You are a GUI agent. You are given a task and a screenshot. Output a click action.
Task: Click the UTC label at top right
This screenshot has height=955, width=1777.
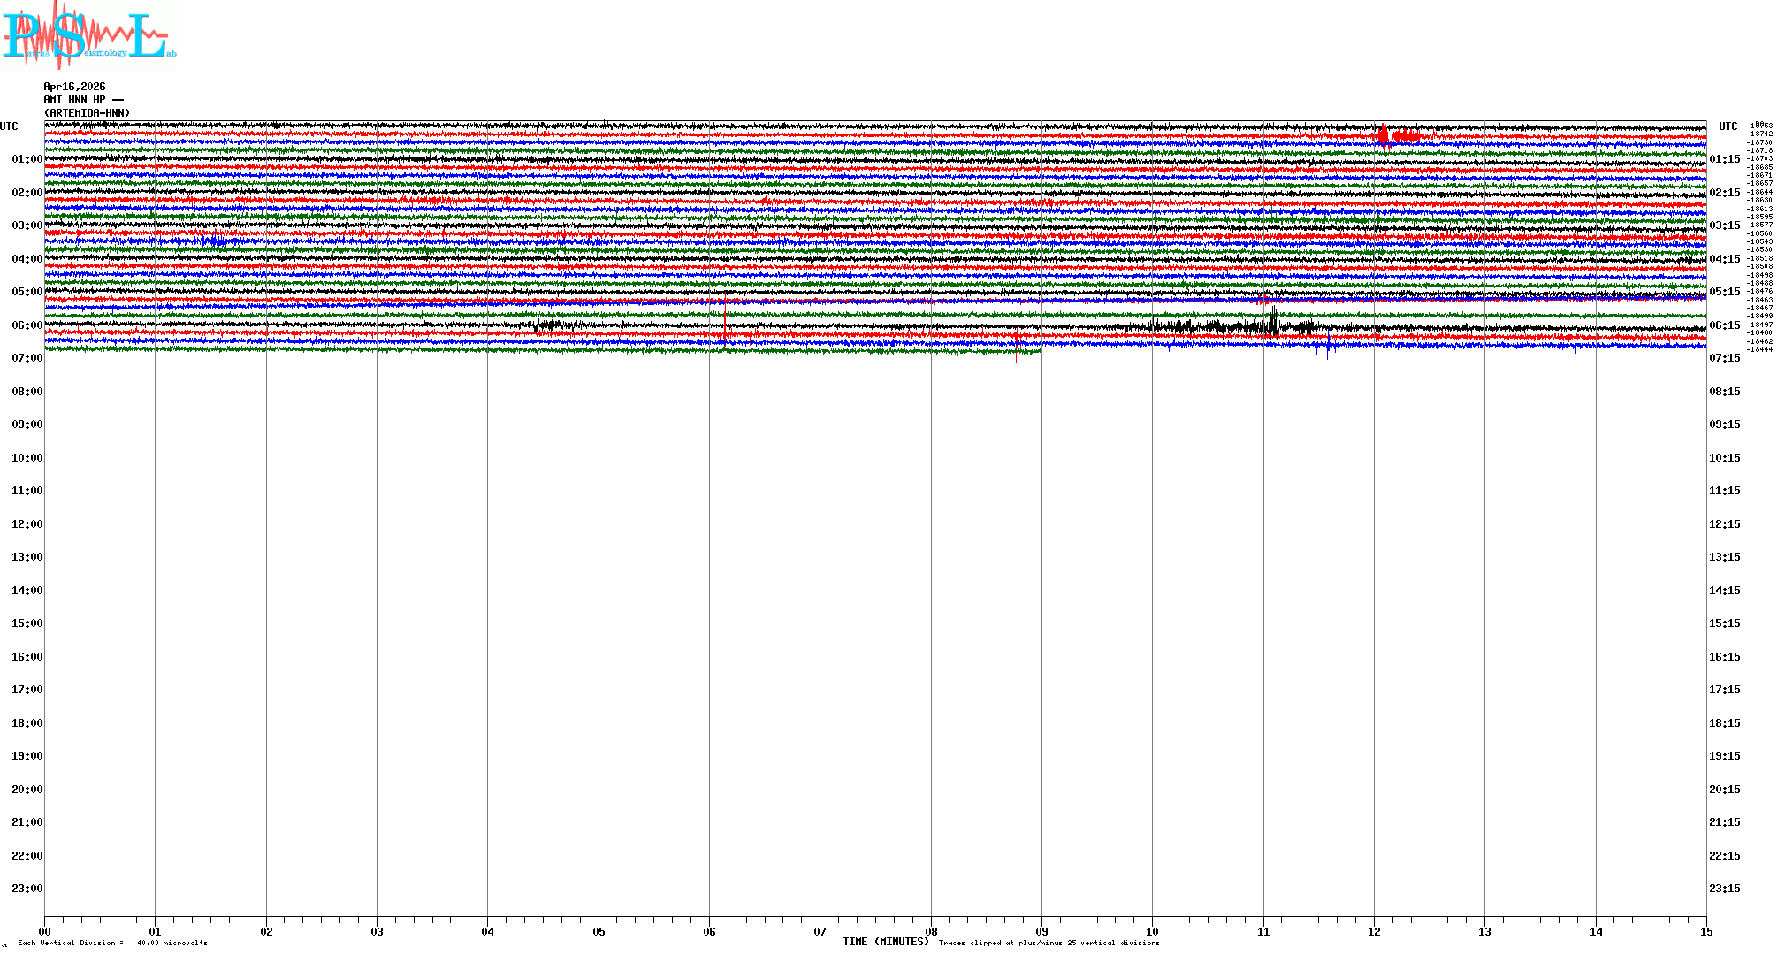click(1727, 126)
